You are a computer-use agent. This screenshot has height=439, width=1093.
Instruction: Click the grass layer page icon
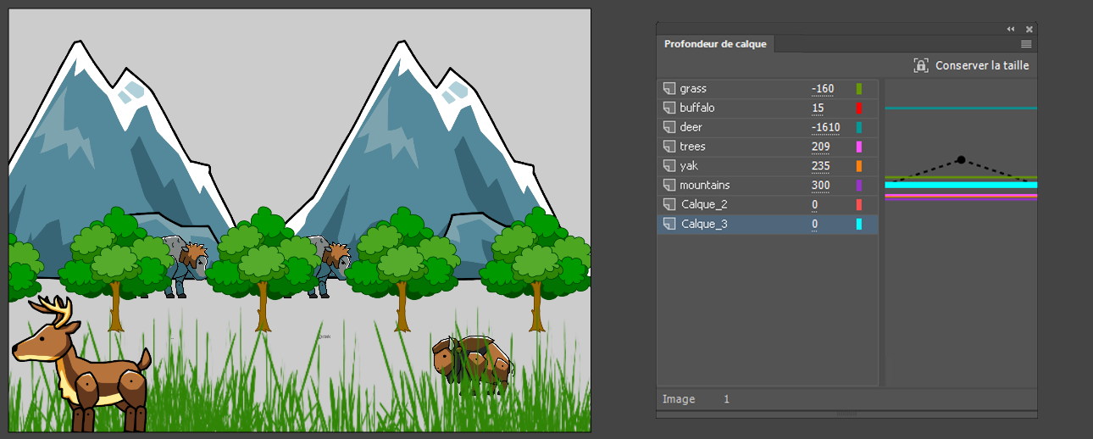[669, 88]
